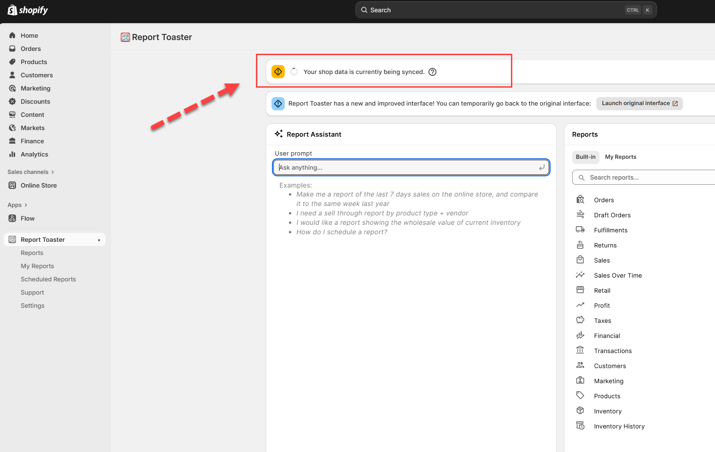The image size is (715, 452).
Task: Click the Report Toaster app icon in header
Action: [x=125, y=37]
